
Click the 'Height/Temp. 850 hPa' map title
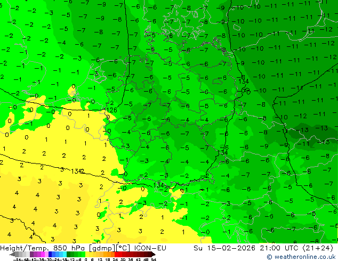43,248
